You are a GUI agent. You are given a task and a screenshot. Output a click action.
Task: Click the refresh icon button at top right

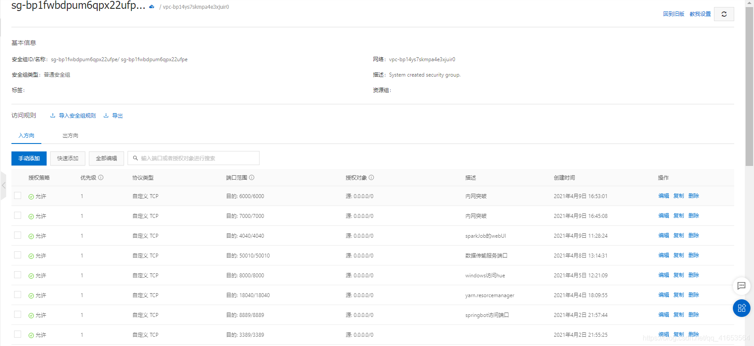point(724,14)
